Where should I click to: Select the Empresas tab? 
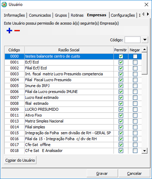click(x=97, y=15)
